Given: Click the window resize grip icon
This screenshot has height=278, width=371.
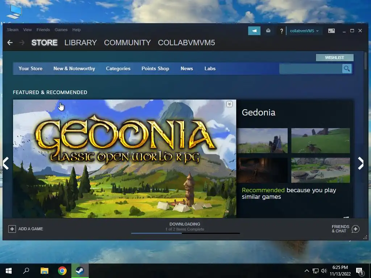Looking at the screenshot, I should (365, 237).
